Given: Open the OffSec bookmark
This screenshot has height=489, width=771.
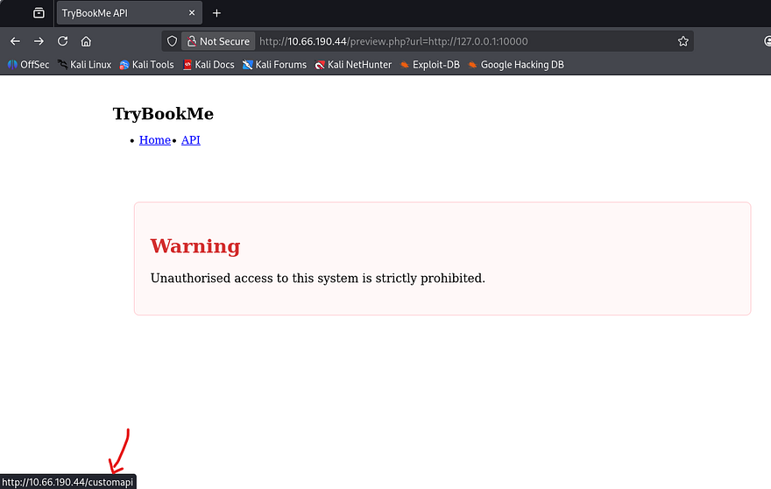Looking at the screenshot, I should point(28,65).
